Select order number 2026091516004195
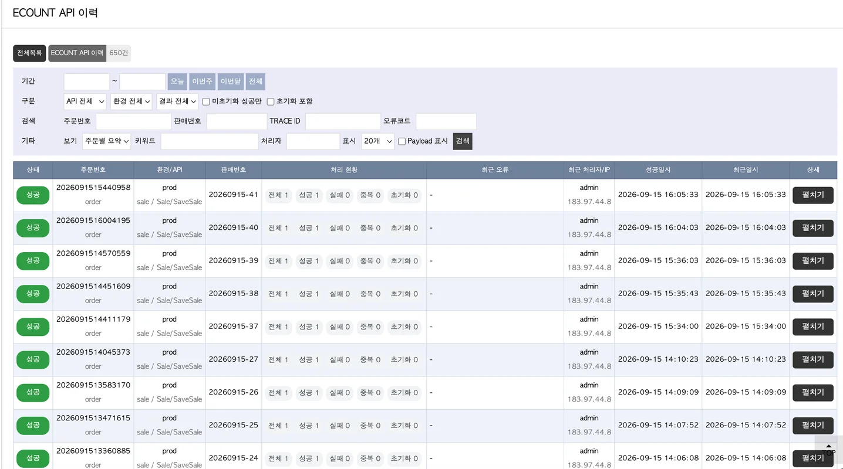This screenshot has width=843, height=469. 93,220
